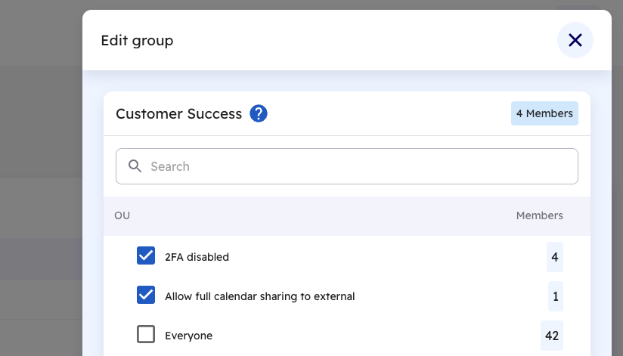
Task: Sort by the Members column header
Action: (x=539, y=215)
